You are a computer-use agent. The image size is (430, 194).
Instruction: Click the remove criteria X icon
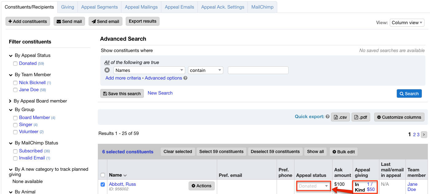point(107,70)
